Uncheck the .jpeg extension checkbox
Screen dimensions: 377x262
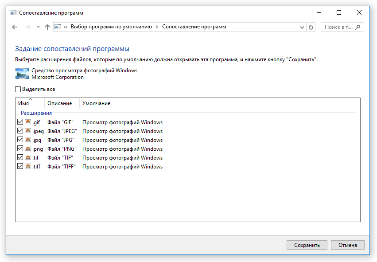pos(20,131)
